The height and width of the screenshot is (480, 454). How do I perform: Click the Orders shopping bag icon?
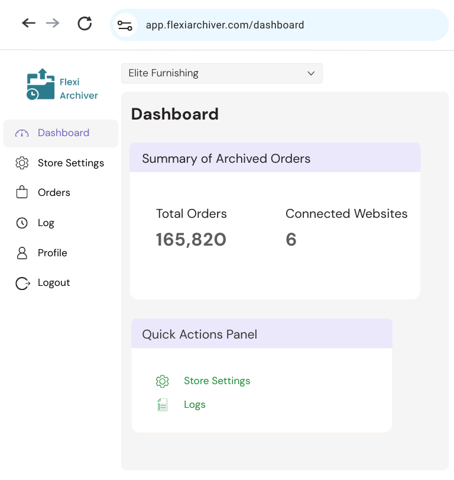click(22, 192)
